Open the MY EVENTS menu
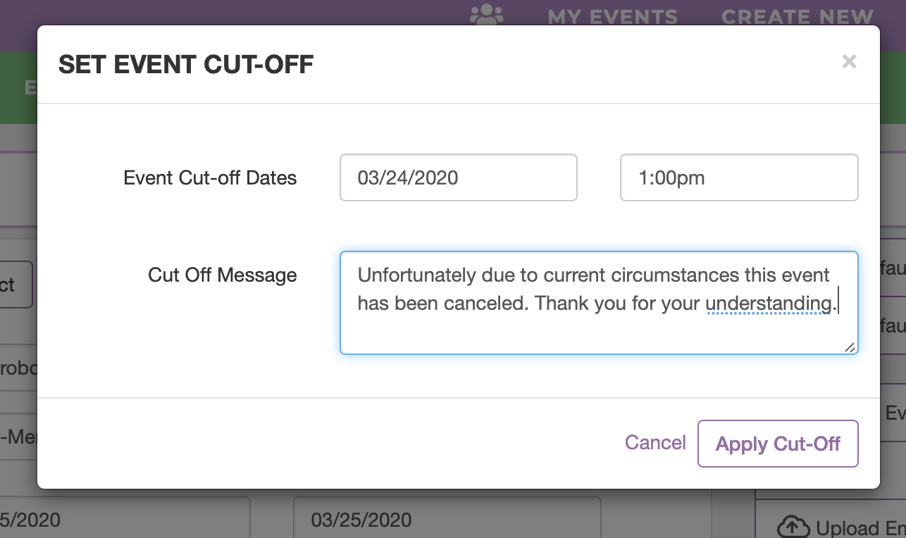This screenshot has width=906, height=538. 612,17
